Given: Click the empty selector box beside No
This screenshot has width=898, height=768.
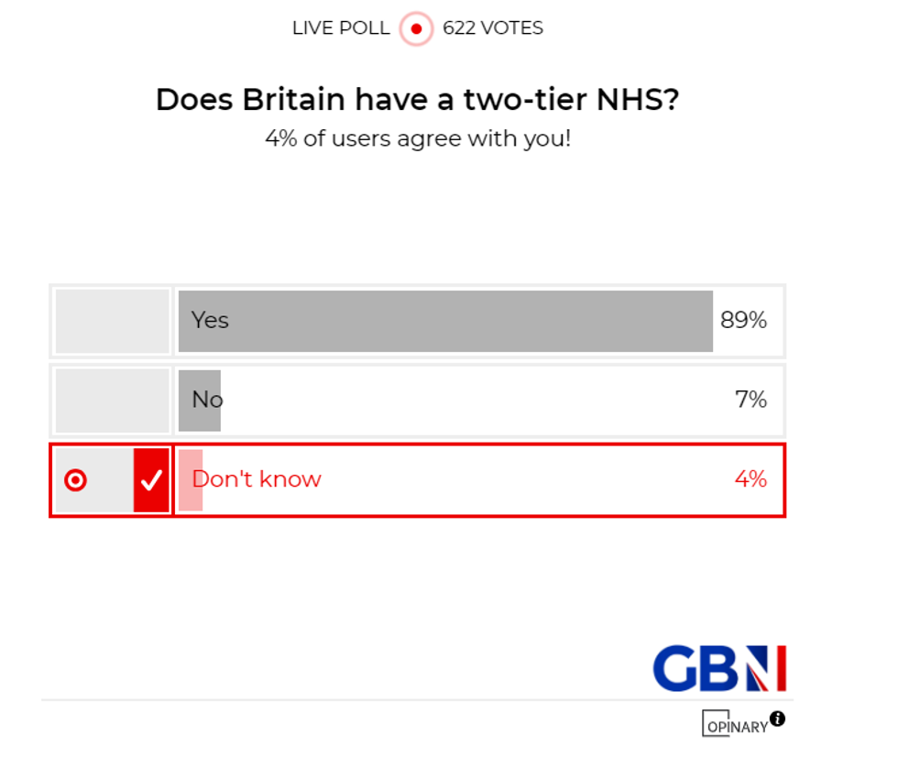Looking at the screenshot, I should (111, 400).
